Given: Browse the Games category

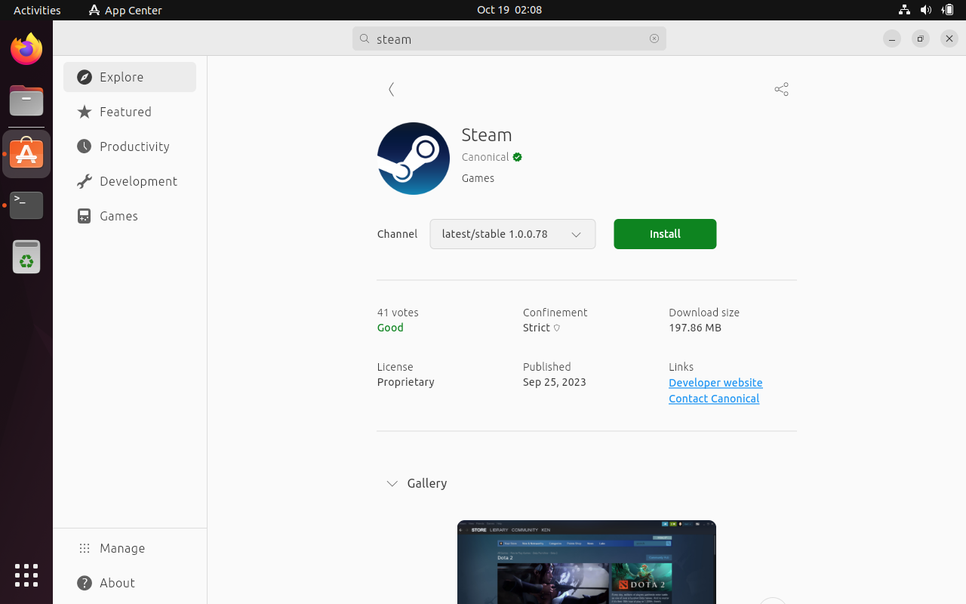Looking at the screenshot, I should tap(130, 216).
